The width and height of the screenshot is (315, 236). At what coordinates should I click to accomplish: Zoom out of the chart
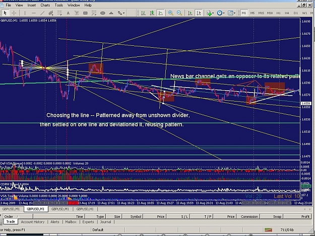(179, 13)
